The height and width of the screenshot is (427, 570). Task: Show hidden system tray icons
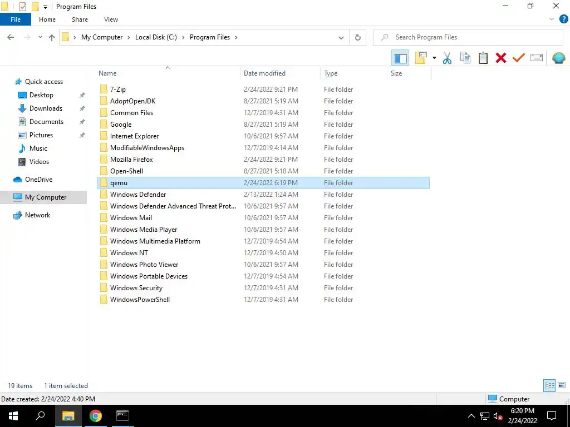pyautogui.click(x=471, y=416)
